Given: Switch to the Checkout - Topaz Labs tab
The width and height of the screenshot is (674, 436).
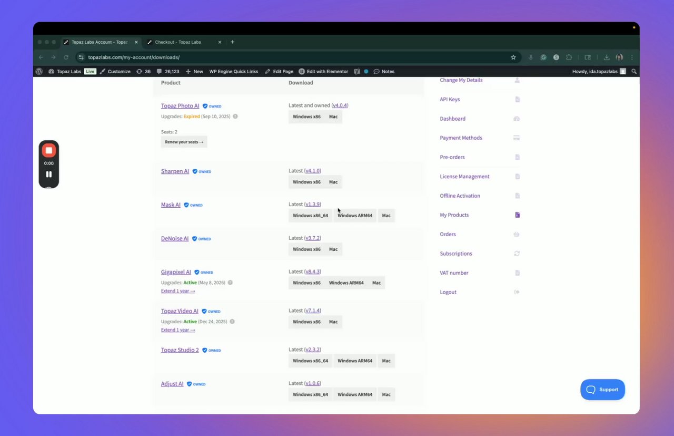Looking at the screenshot, I should point(178,42).
